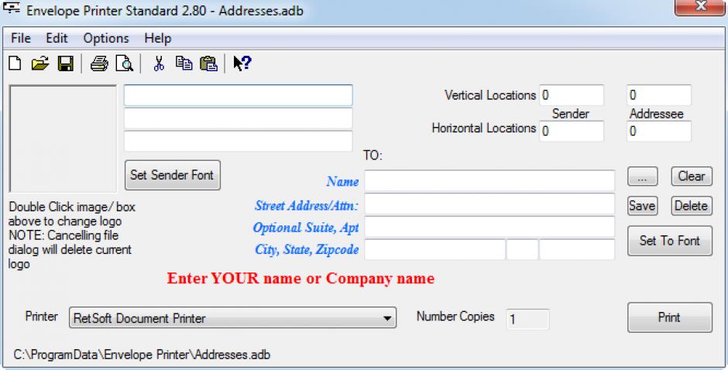Click the 'Double Click image/ box' note

(x=72, y=235)
